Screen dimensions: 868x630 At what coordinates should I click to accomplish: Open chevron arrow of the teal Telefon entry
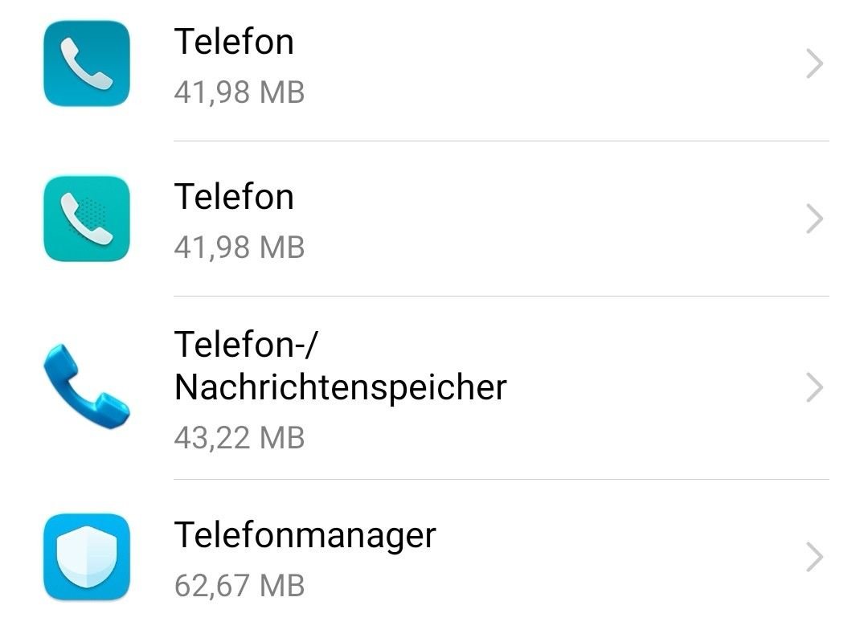pyautogui.click(x=814, y=219)
